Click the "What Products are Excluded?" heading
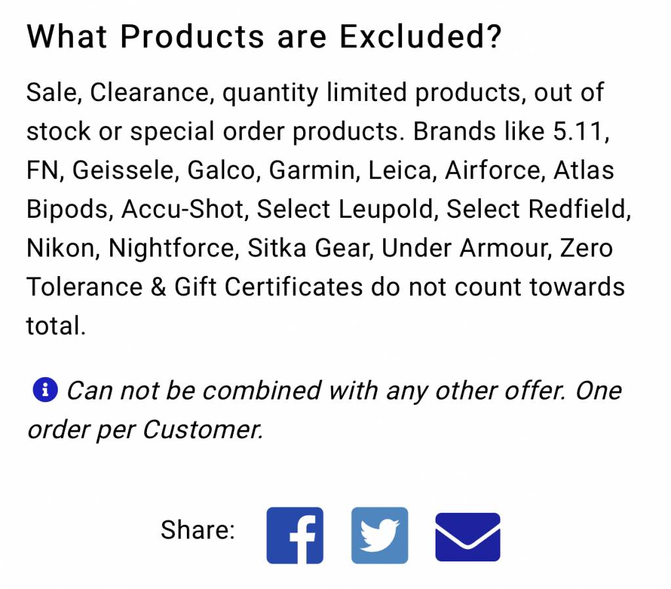Image resolution: width=671 pixels, height=589 pixels. [x=264, y=37]
